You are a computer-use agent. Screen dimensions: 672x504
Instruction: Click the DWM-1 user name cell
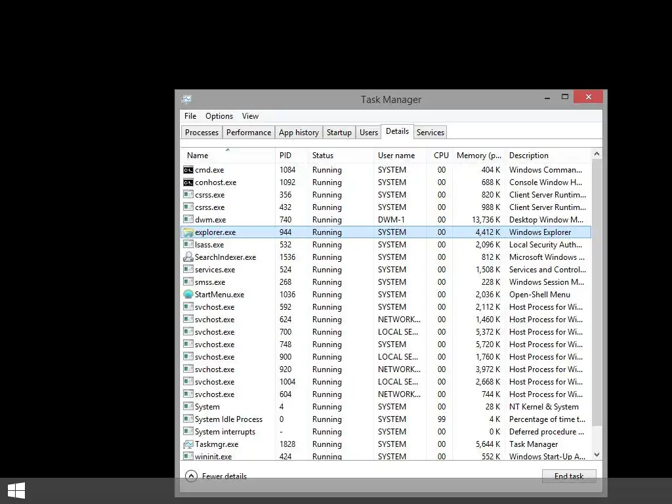tap(391, 219)
